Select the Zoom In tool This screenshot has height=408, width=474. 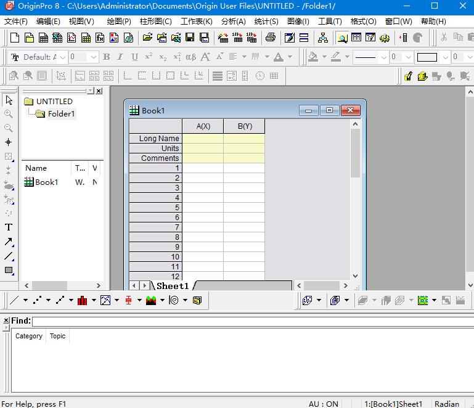(9, 114)
